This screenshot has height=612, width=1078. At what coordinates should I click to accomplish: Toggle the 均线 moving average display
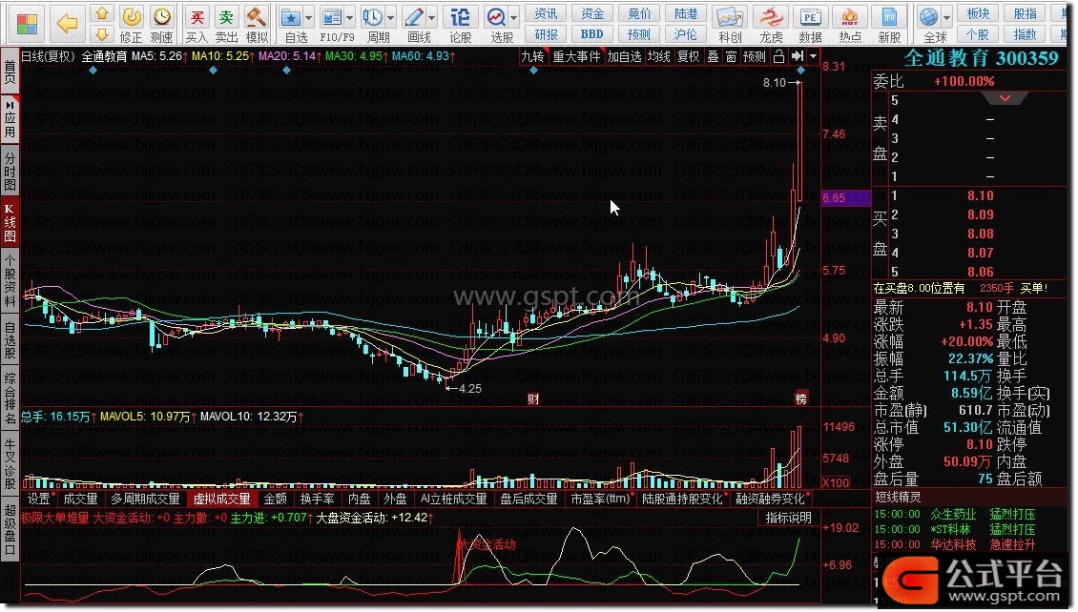click(x=658, y=56)
